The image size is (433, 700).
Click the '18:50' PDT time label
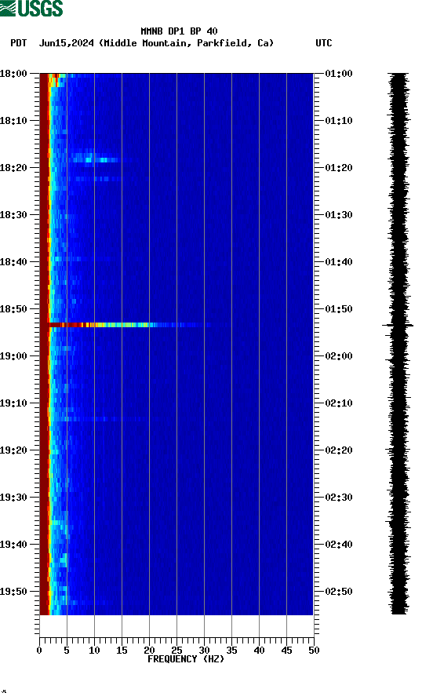[x=13, y=309]
